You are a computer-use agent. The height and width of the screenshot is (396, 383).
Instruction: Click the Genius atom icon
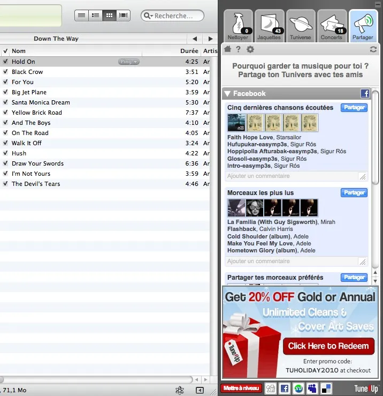coord(180,390)
